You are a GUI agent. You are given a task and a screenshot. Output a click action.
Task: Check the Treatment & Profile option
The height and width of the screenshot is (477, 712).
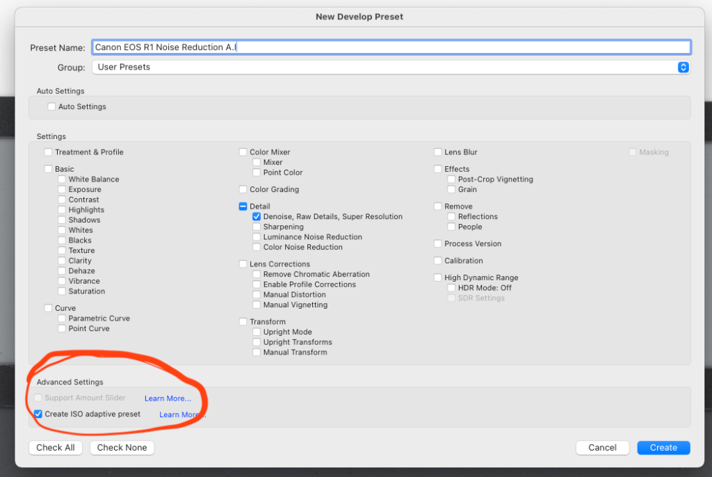[48, 152]
